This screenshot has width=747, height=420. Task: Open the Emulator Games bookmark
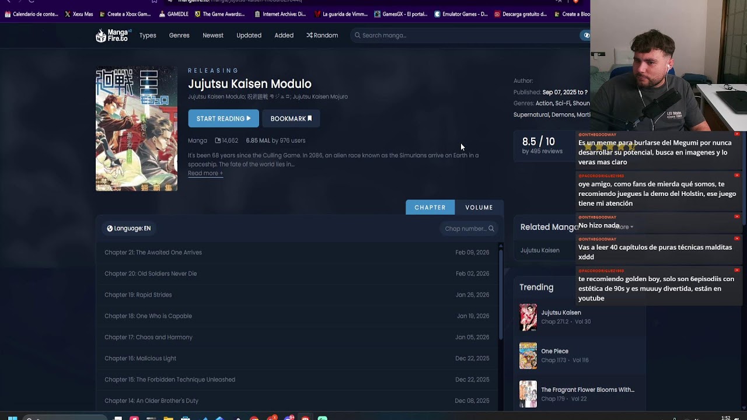click(461, 14)
